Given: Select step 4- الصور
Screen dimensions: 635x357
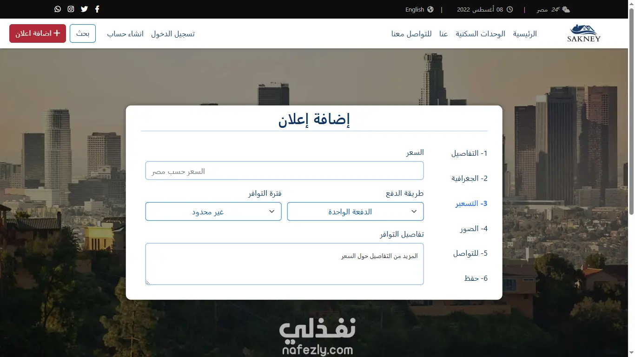Looking at the screenshot, I should tap(474, 229).
